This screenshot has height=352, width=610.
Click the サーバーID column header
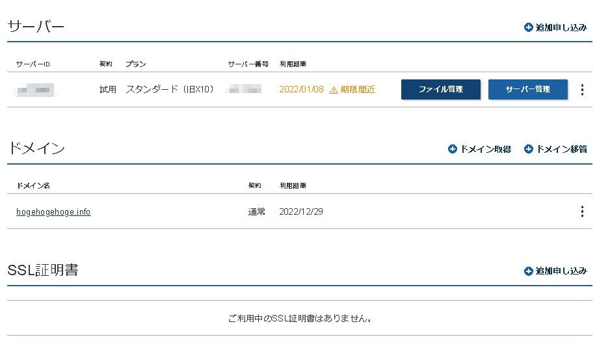tap(33, 64)
